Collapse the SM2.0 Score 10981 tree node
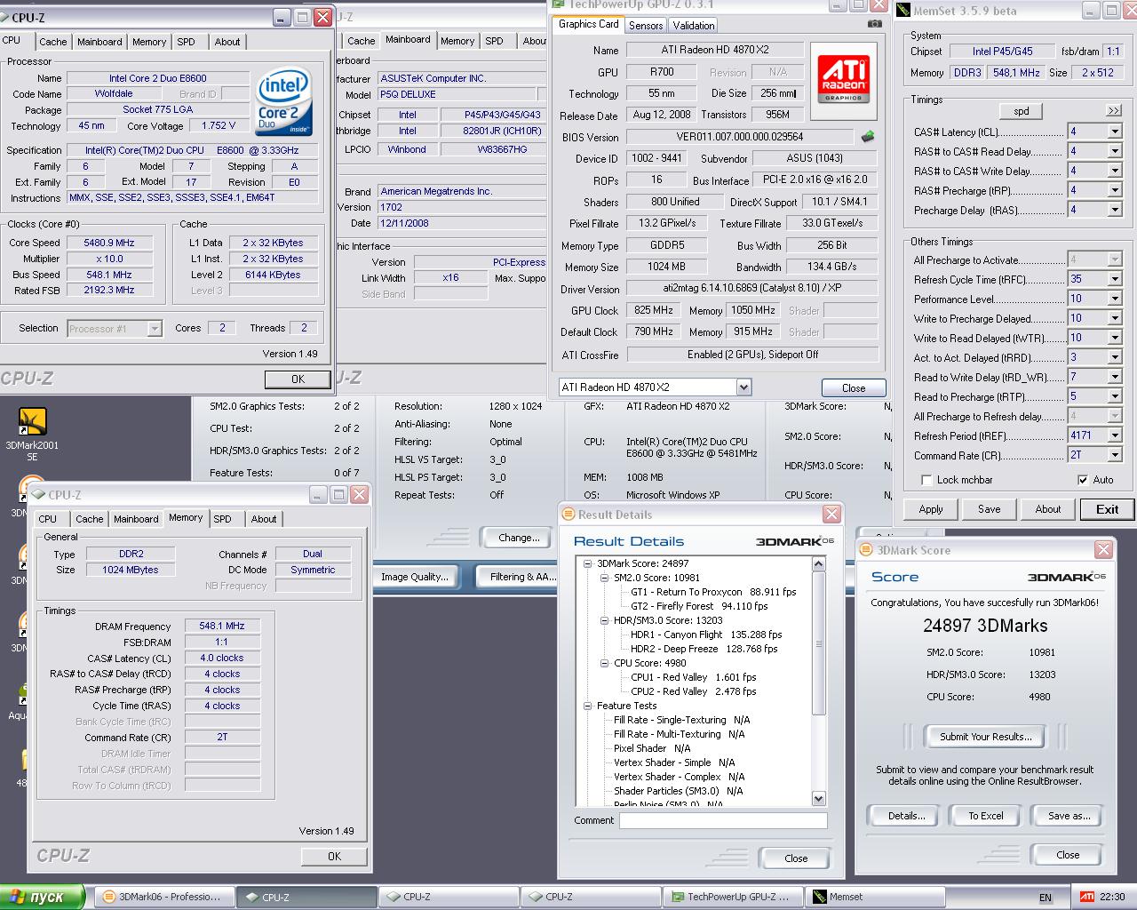 (x=605, y=578)
